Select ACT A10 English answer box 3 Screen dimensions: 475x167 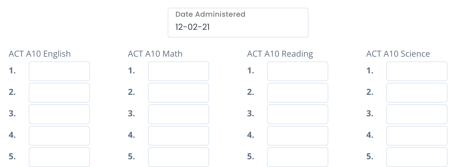coord(59,114)
